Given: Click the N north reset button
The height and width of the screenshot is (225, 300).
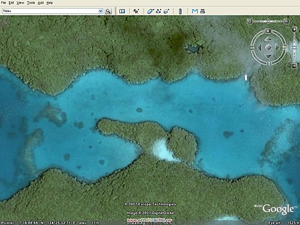Looking at the screenshot, I should pos(268,31).
